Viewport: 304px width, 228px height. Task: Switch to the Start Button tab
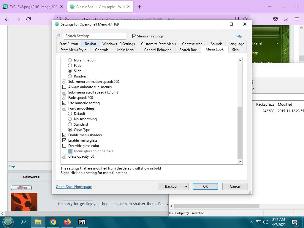69,44
